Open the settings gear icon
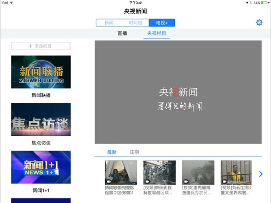The width and height of the screenshot is (271, 203). coord(259,23)
